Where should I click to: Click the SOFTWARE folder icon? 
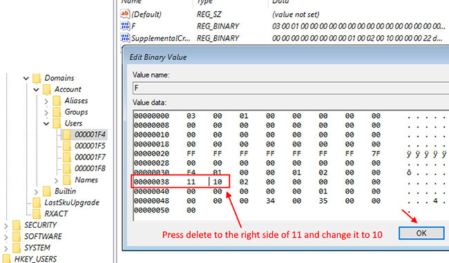pyautogui.click(x=17, y=236)
